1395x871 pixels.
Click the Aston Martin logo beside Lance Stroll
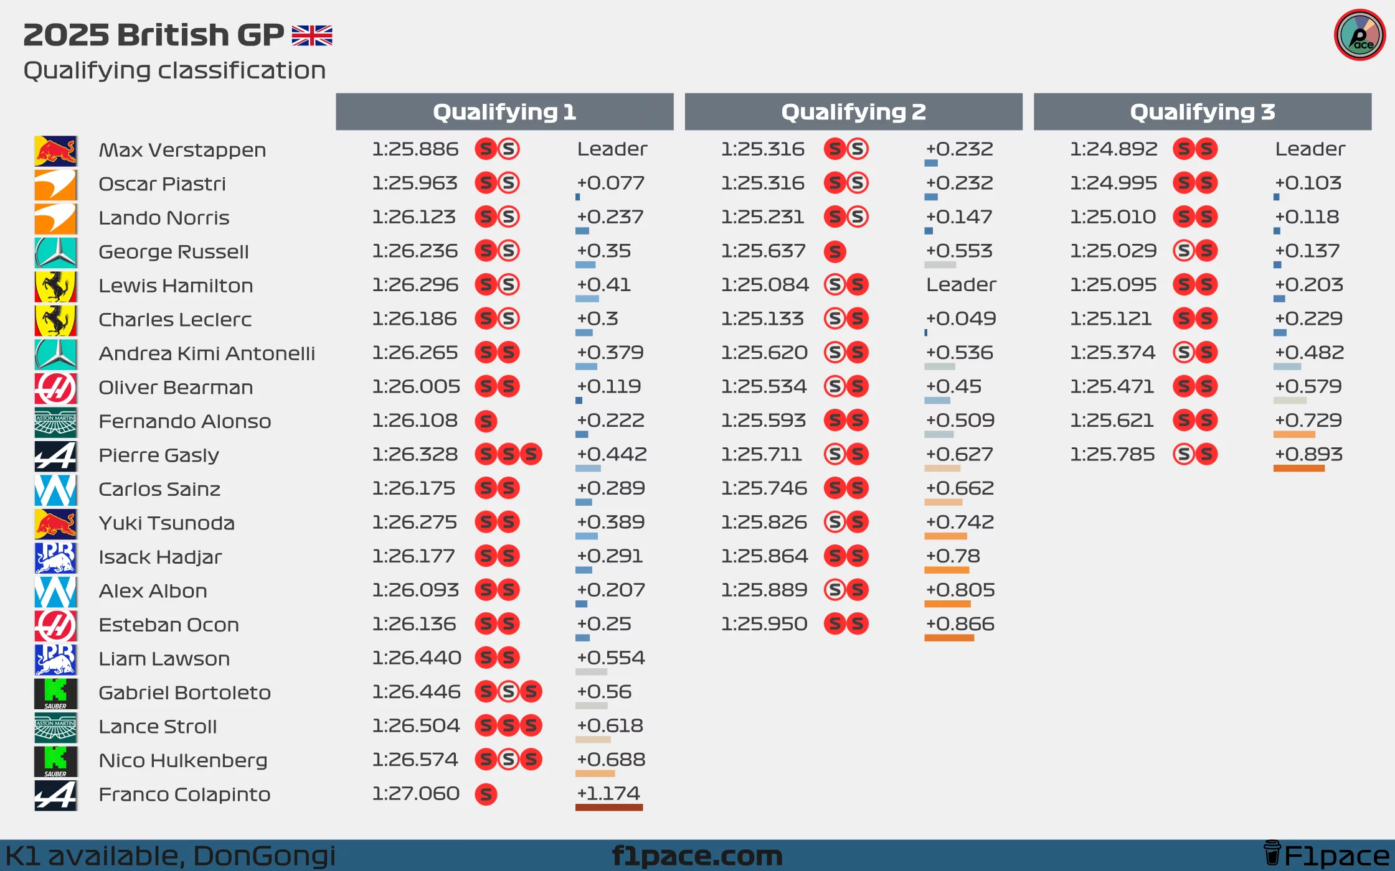[x=55, y=727]
